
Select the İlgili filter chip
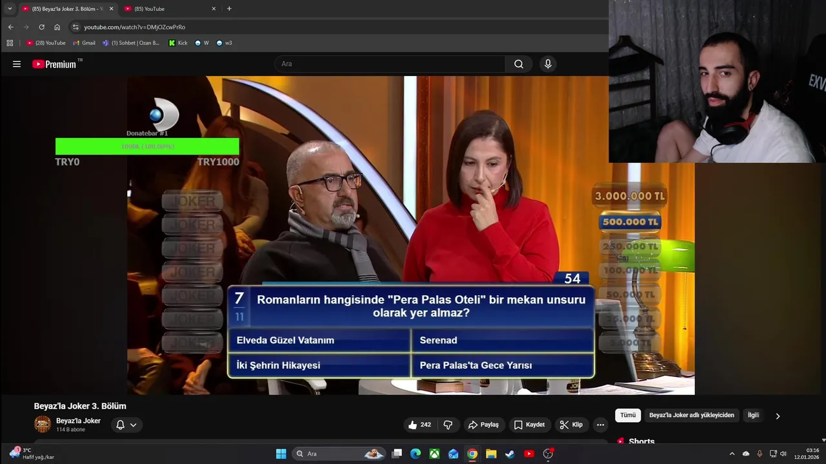753,416
